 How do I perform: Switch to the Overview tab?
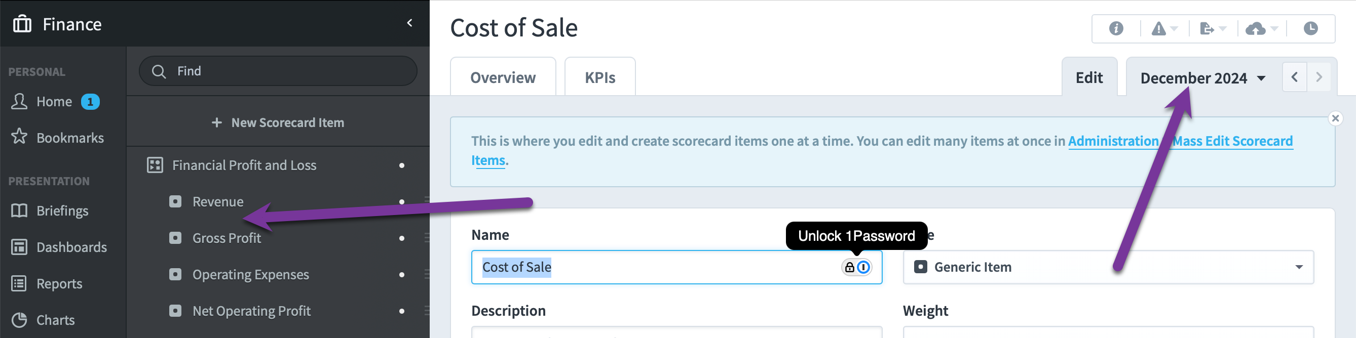503,77
